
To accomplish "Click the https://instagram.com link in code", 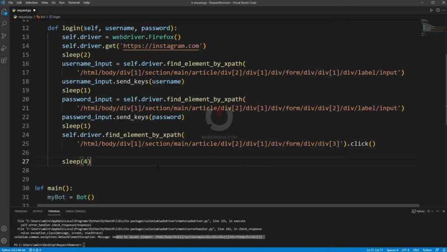I will 161,46.
